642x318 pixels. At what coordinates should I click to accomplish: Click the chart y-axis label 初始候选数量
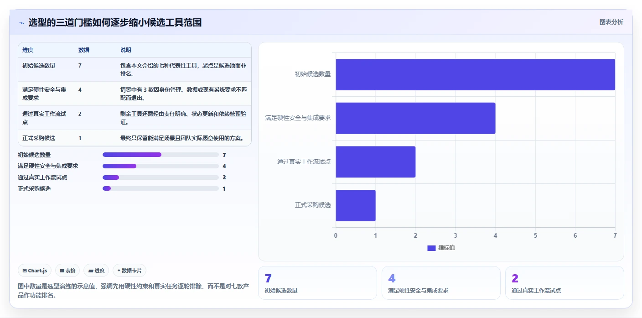click(x=313, y=74)
